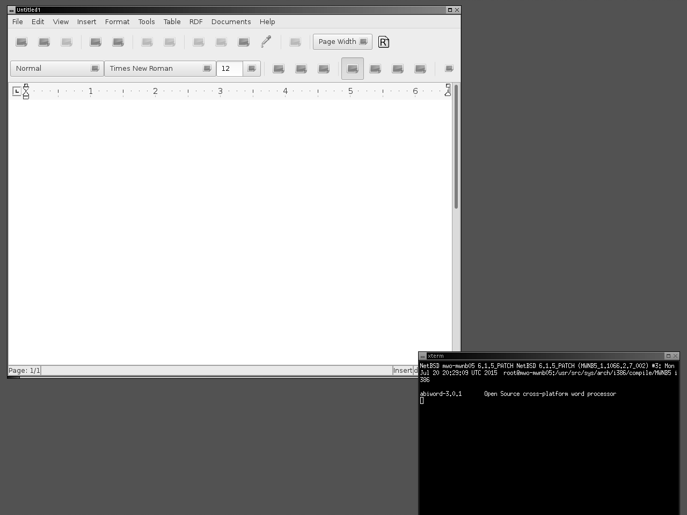Image resolution: width=687 pixels, height=515 pixels.
Task: Click the first icon in AbiWord's top toolbar
Action: 21,42
